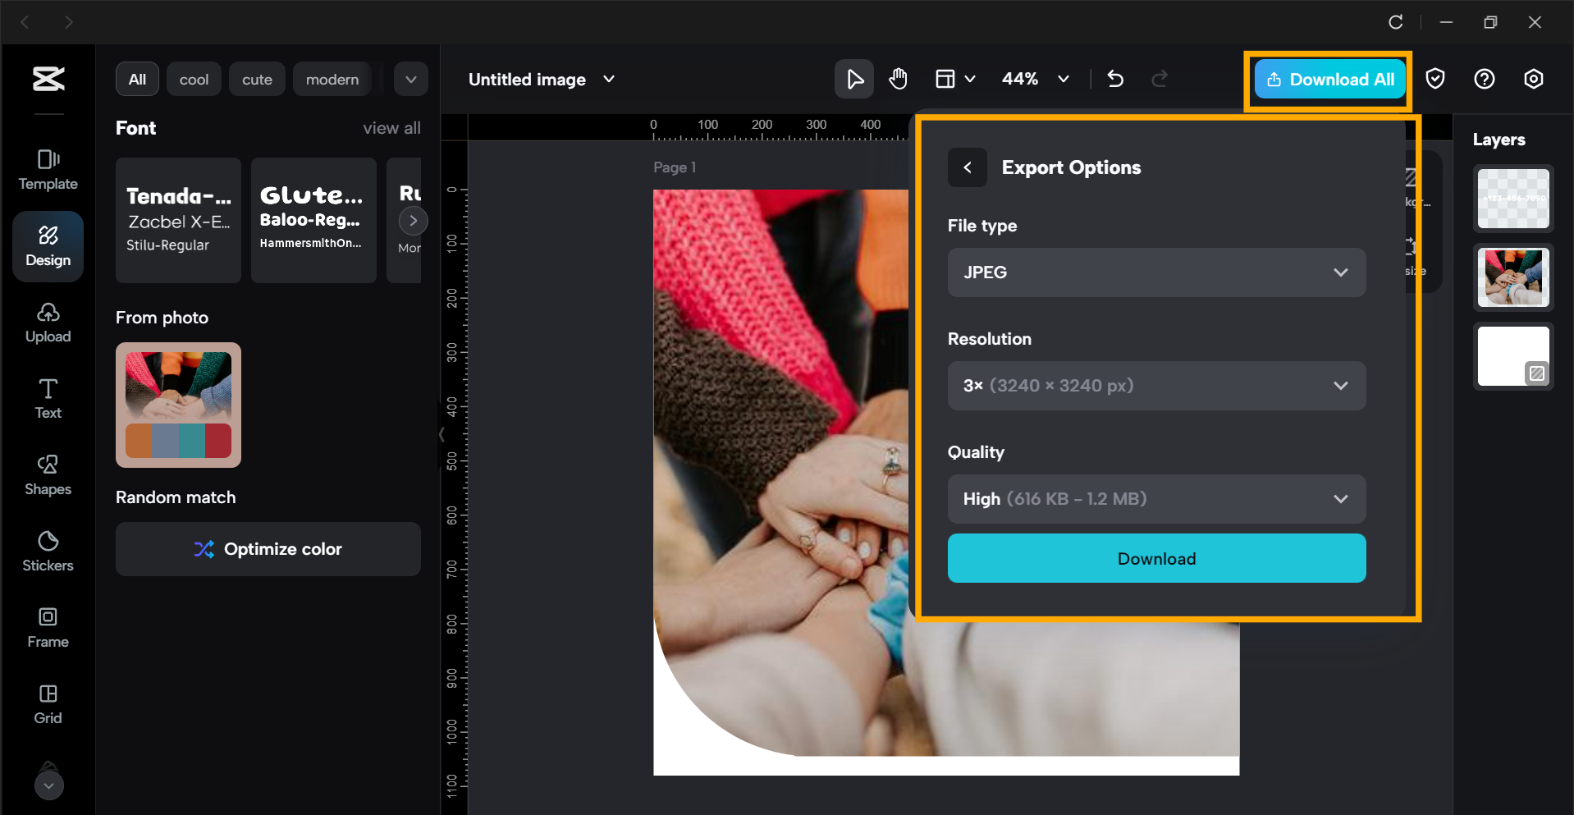Screen dimensions: 1574x815
Task: Click the shield security icon
Action: [x=1435, y=79]
